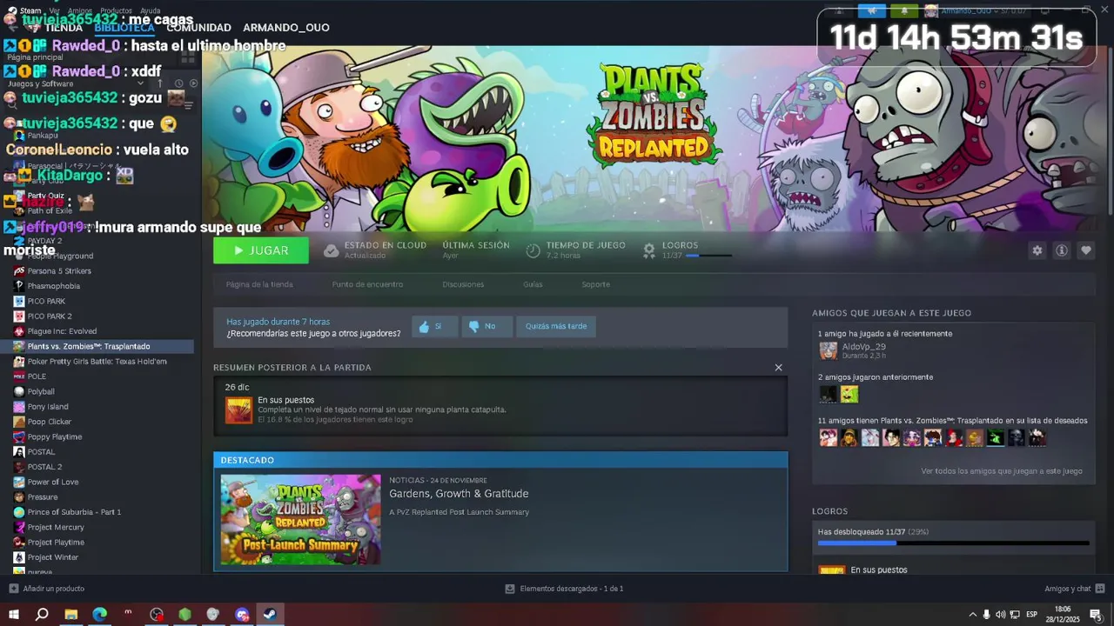Image resolution: width=1114 pixels, height=626 pixels.
Task: Switch to TIENDA tab
Action: pos(64,28)
